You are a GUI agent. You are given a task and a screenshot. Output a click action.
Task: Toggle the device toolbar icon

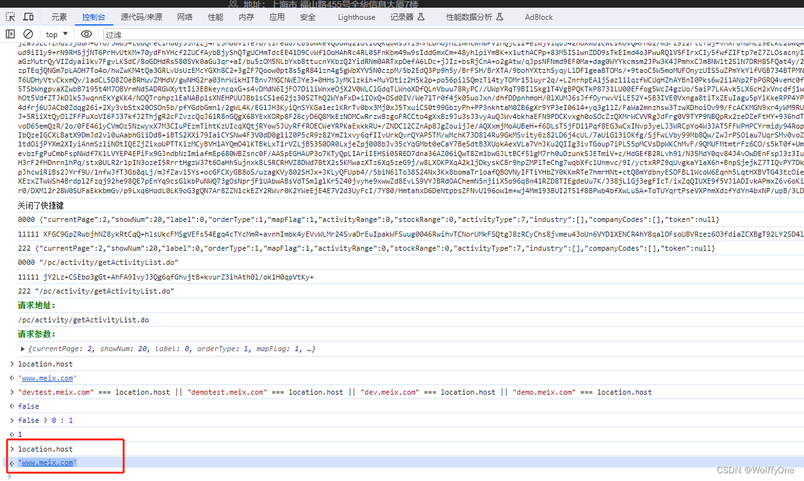pos(29,17)
